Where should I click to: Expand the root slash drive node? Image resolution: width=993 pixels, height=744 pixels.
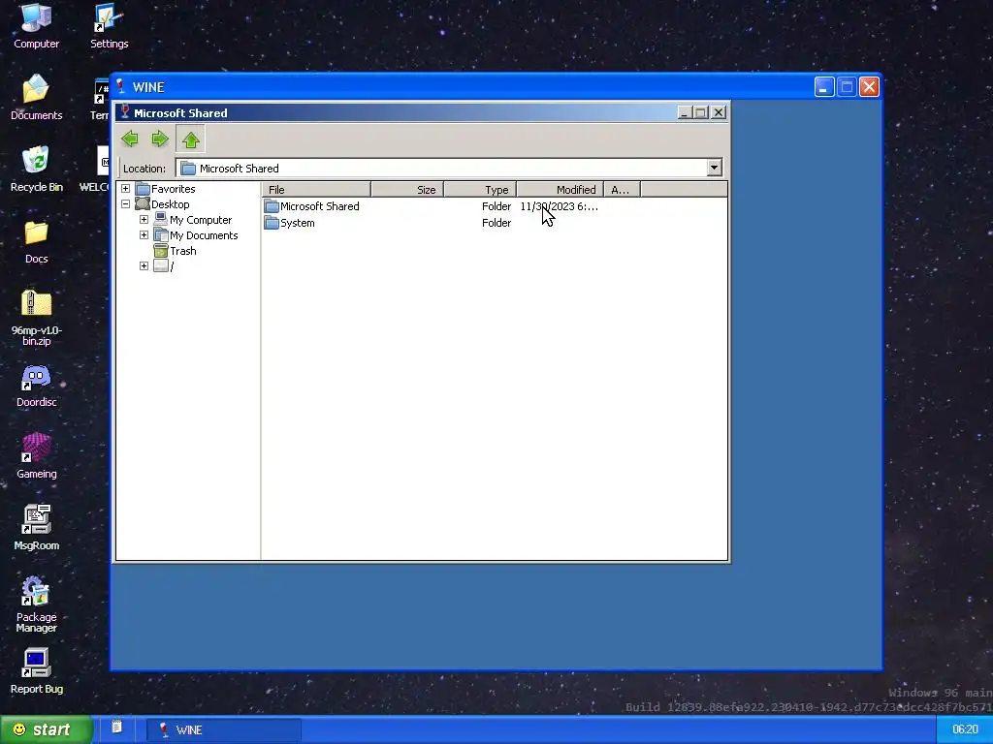click(x=144, y=265)
